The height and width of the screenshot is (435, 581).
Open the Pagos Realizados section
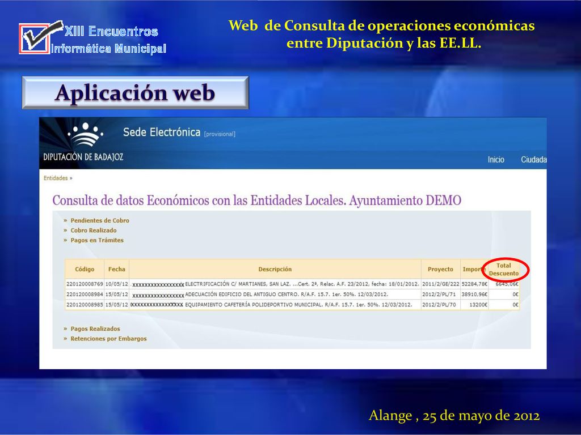95,329
